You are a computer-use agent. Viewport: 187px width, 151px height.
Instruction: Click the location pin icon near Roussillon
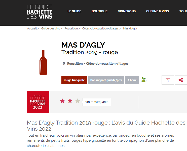point(64,64)
